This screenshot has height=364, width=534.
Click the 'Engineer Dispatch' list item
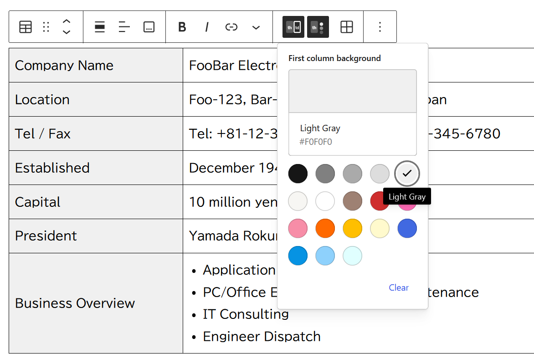tap(262, 336)
